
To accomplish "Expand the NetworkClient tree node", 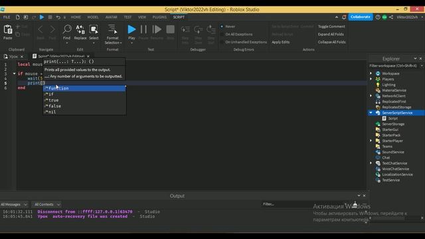I will (371, 96).
